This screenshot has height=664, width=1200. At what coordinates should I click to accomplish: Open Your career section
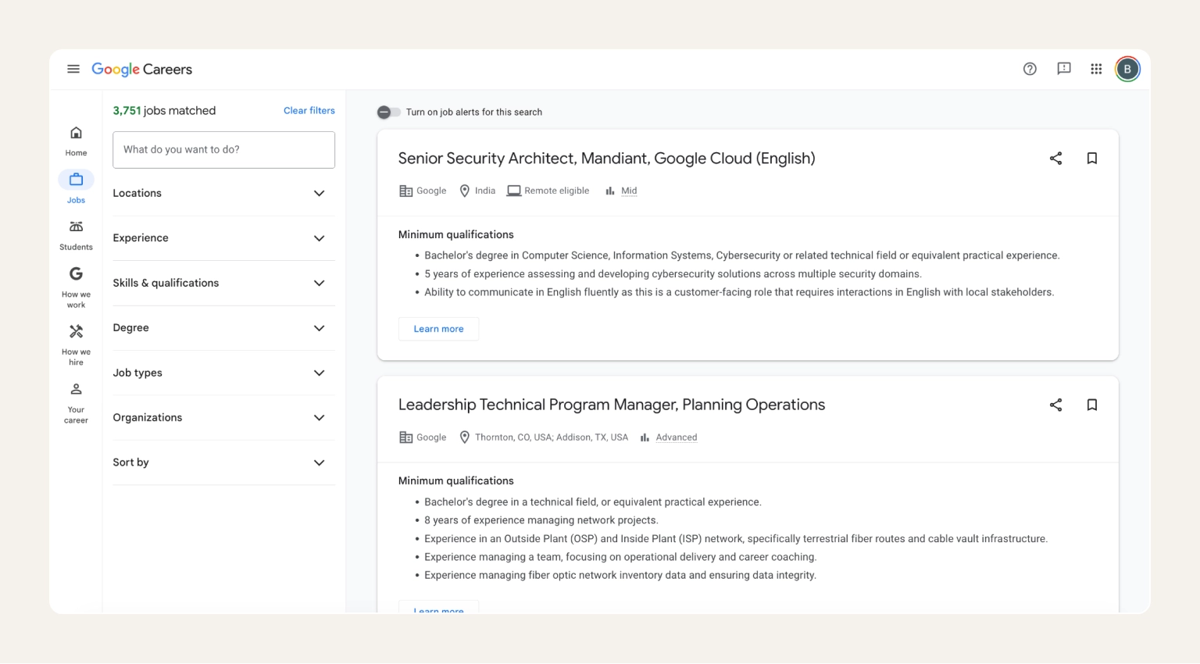76,402
